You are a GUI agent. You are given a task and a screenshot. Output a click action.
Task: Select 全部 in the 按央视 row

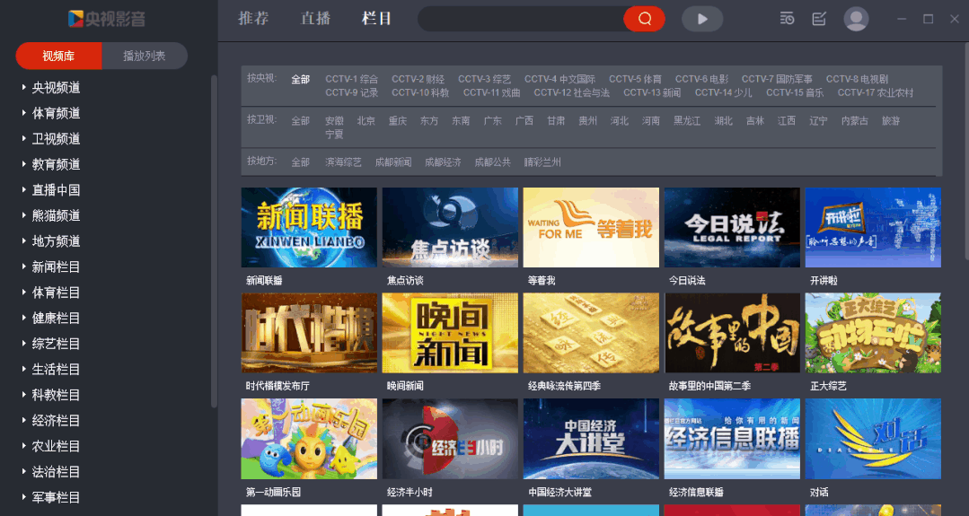(300, 79)
